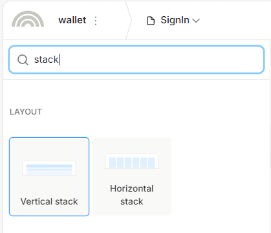Select the Horizontal stack component card
This screenshot has width=271, height=233.
[x=132, y=177]
